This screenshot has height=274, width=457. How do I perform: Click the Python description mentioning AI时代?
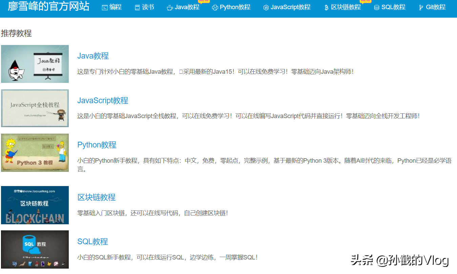pyautogui.click(x=264, y=165)
